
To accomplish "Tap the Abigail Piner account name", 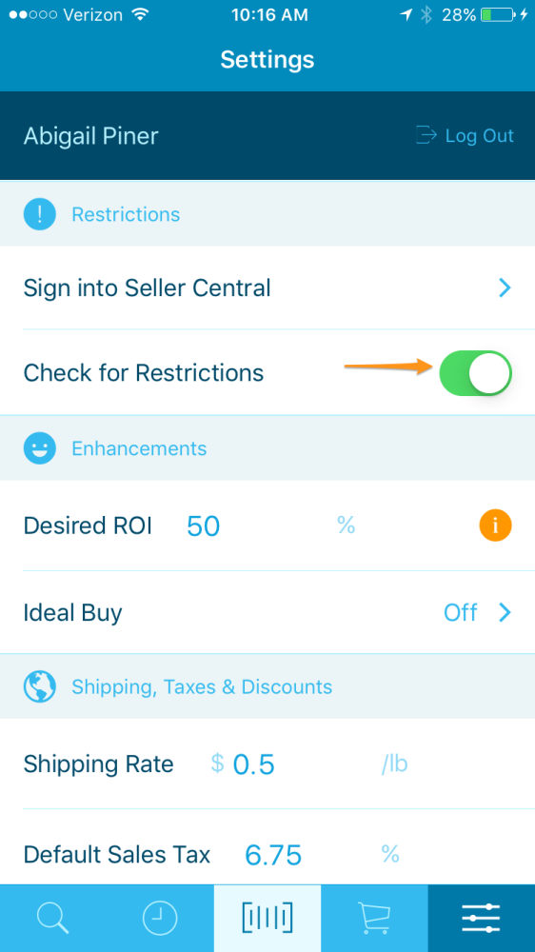I will click(90, 136).
